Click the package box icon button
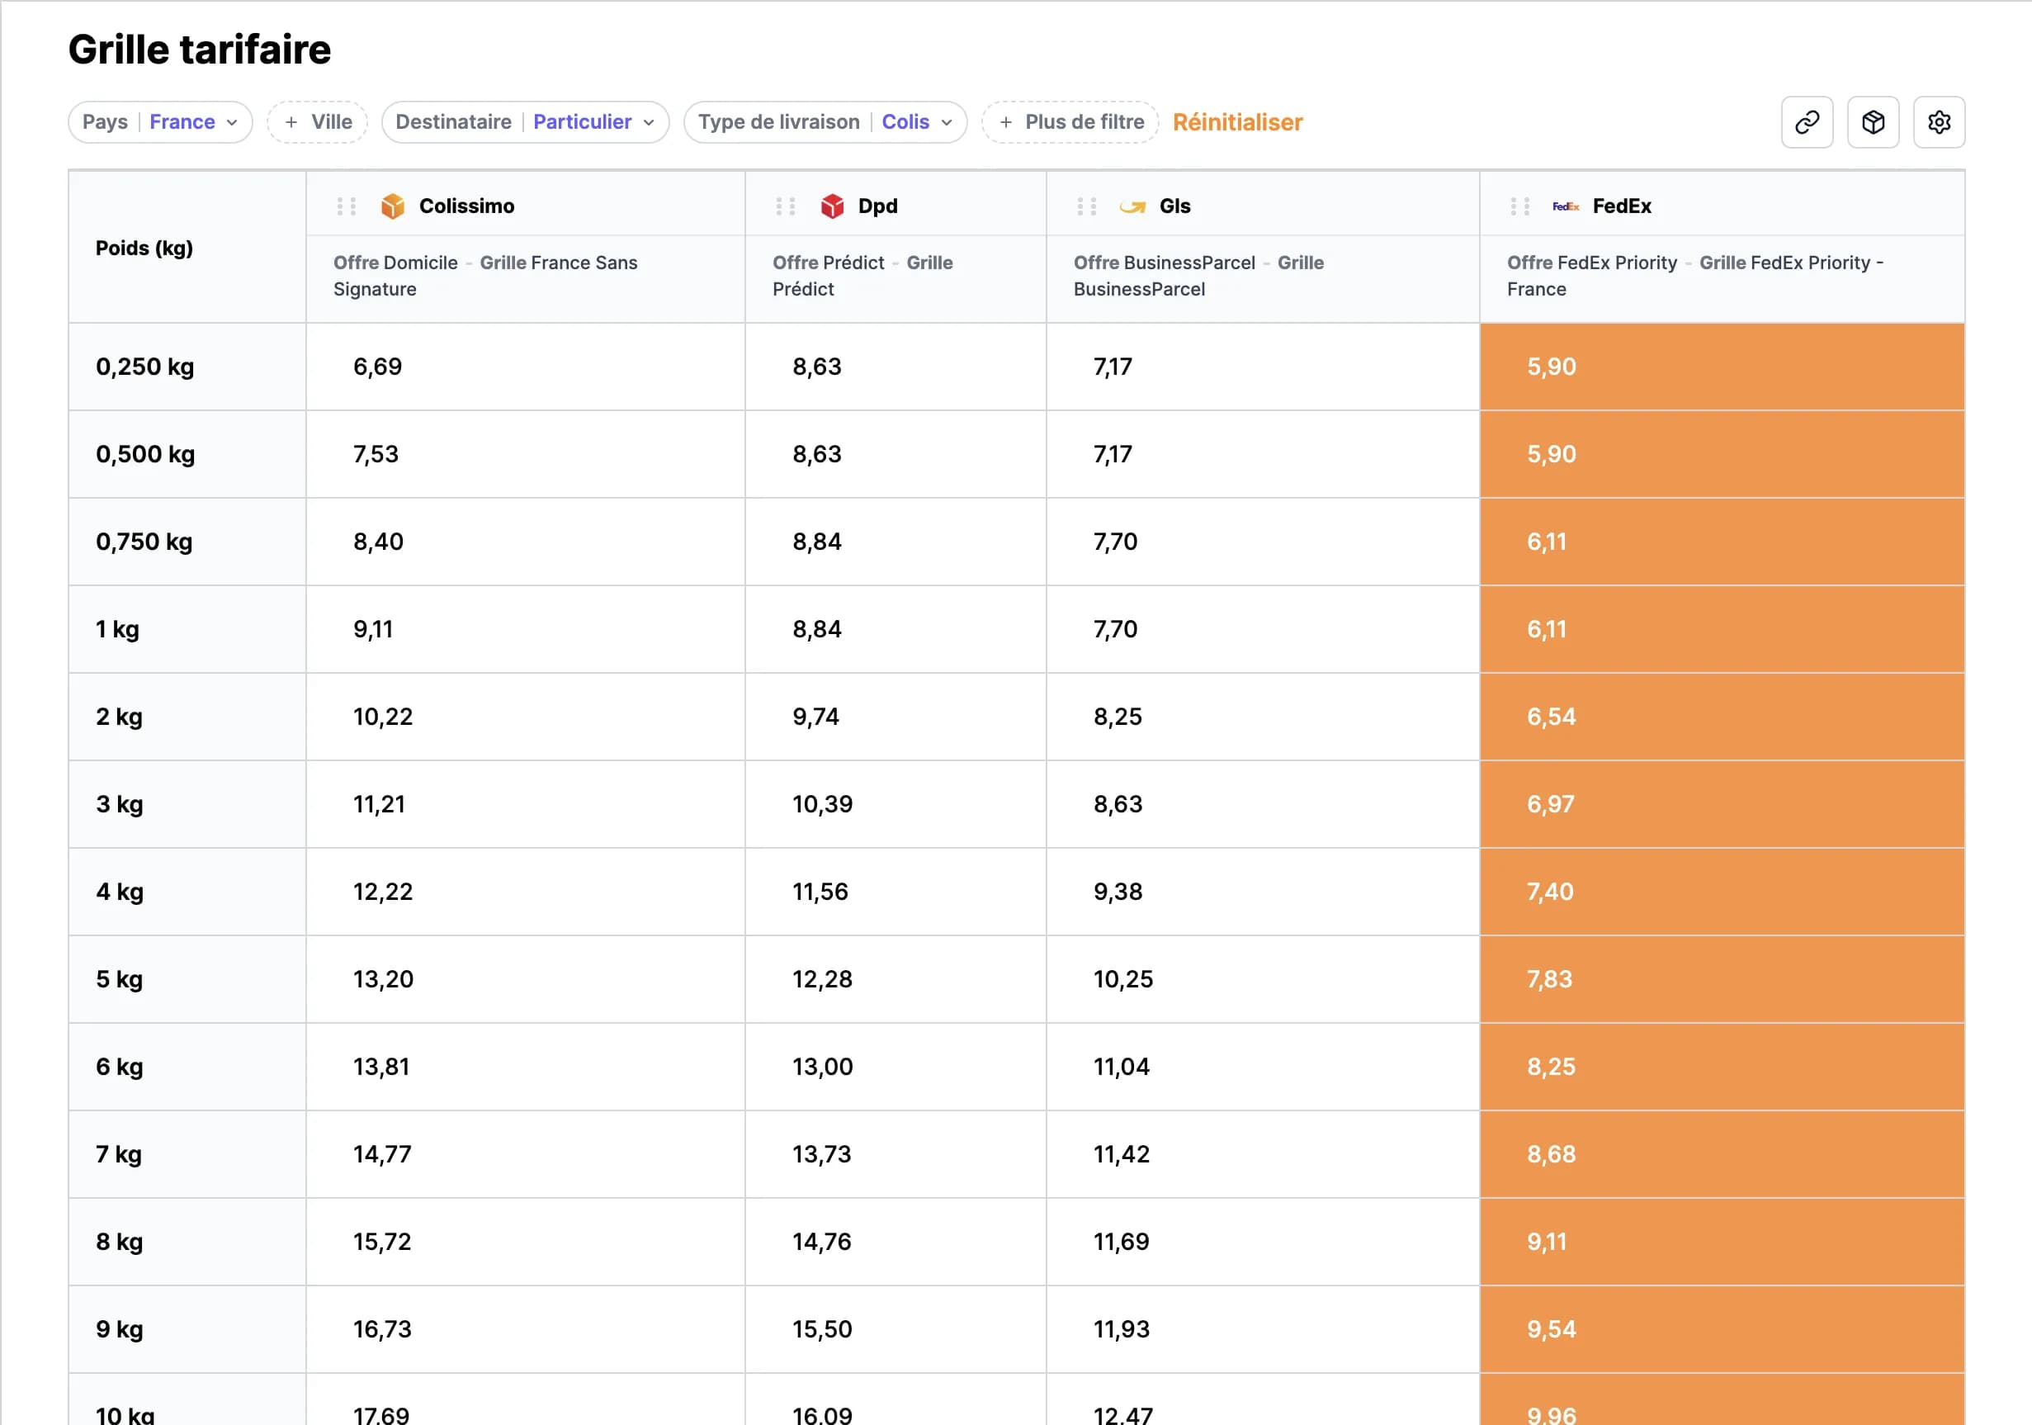 (1873, 122)
